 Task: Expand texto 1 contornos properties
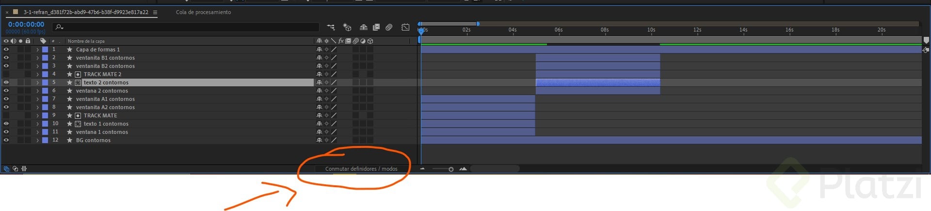point(37,124)
